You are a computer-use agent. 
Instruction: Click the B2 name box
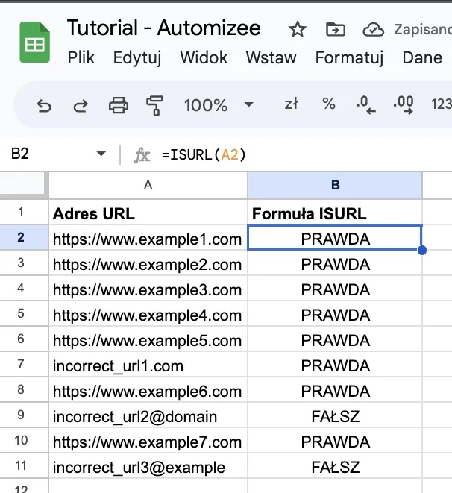(19, 154)
